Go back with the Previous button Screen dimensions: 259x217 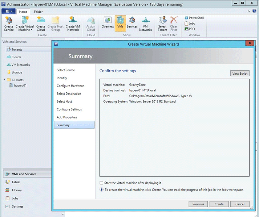point(198,204)
